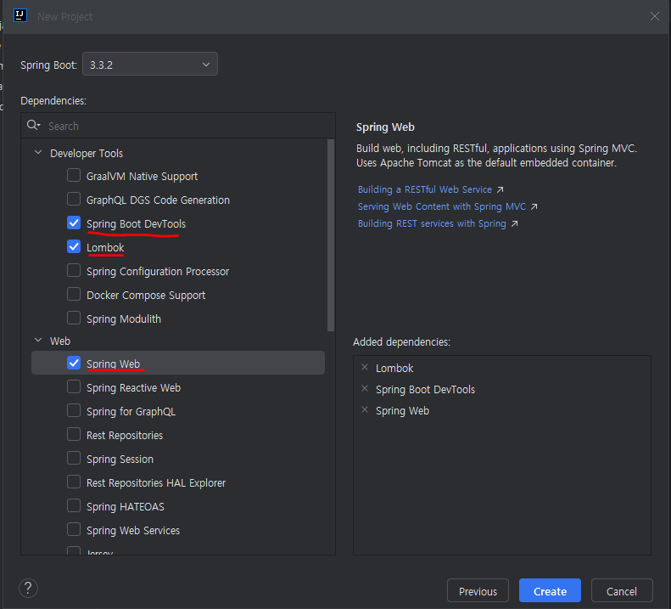Open the Spring Boot version dropdown
This screenshot has height=609, width=671.
150,65
